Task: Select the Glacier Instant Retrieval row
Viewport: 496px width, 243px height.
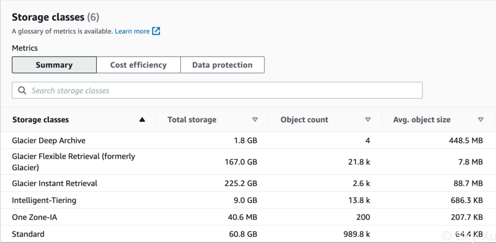Action: [248, 183]
